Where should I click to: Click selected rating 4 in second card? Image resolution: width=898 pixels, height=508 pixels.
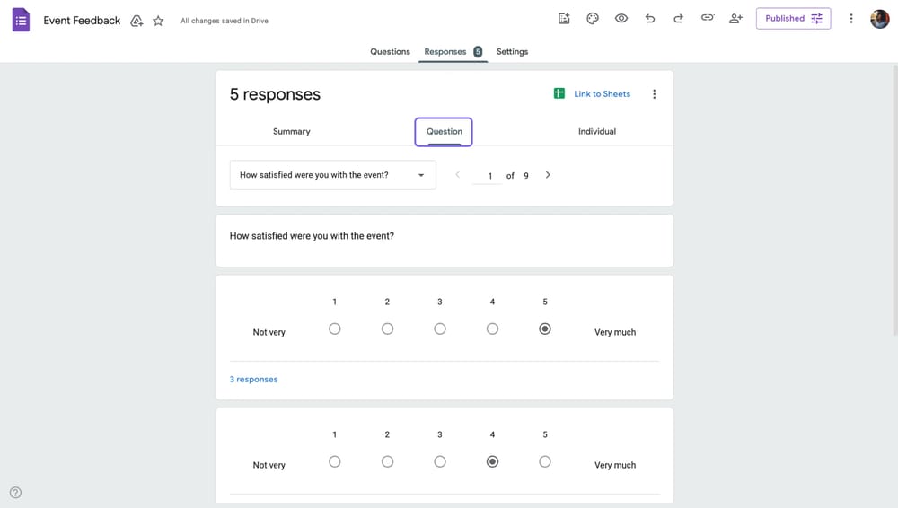tap(492, 461)
